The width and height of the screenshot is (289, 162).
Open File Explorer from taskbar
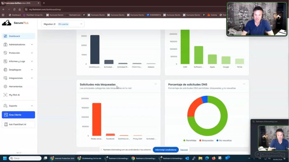(x=200, y=158)
